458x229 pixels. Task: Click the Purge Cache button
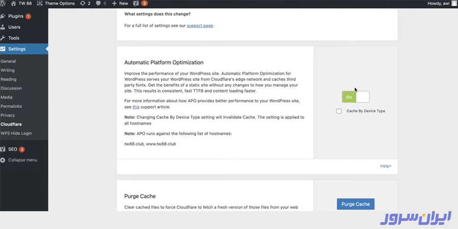(356, 204)
